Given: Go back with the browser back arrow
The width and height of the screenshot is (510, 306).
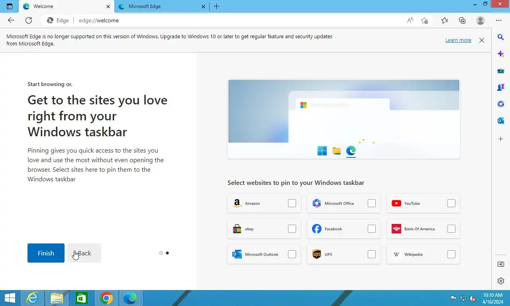Looking at the screenshot, I should pos(11,20).
